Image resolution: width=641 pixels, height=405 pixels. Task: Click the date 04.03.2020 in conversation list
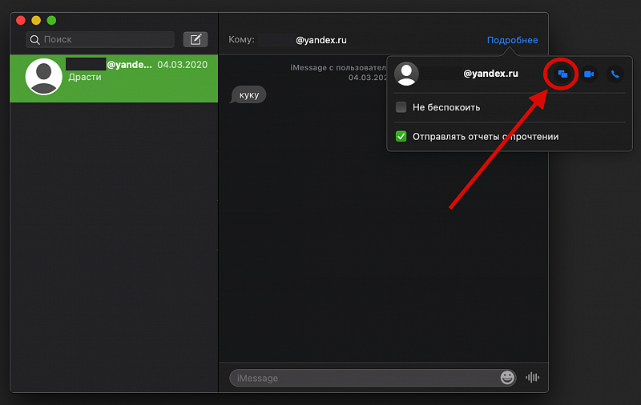(183, 65)
